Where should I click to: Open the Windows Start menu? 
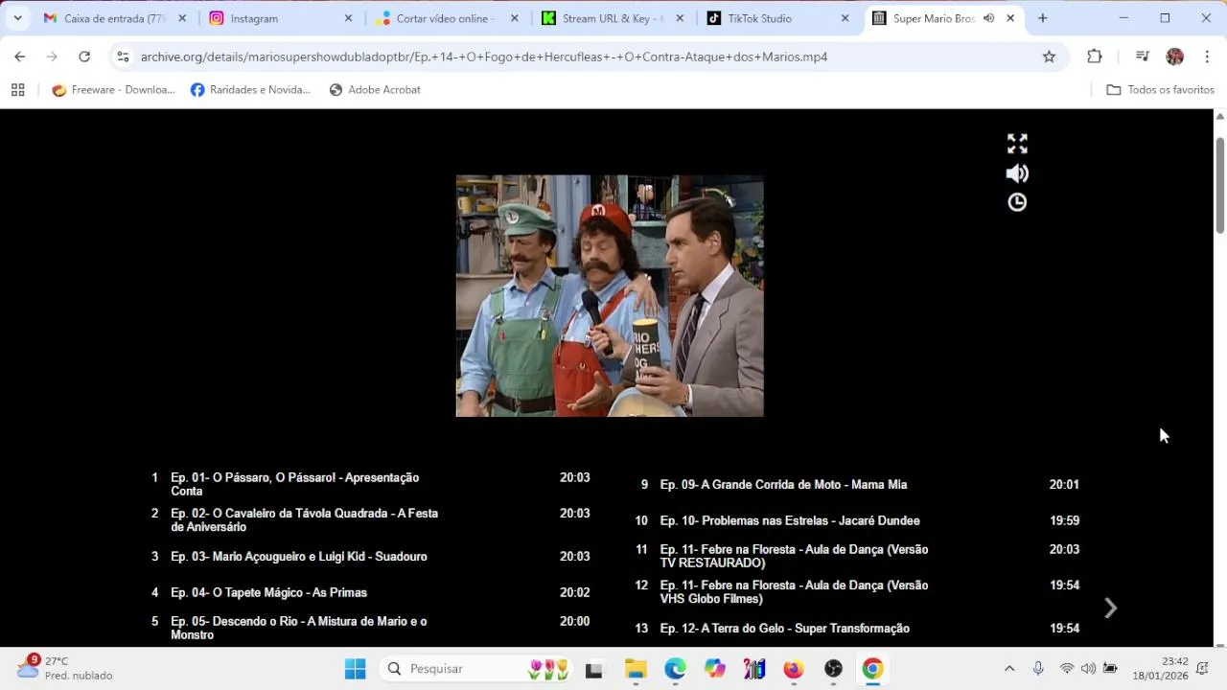(x=356, y=669)
